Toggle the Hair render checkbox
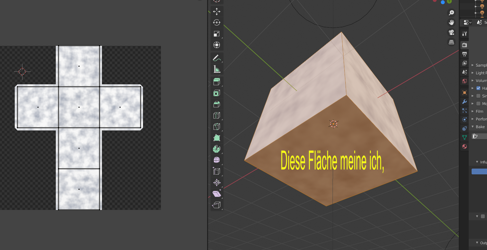Image resolution: width=487 pixels, height=250 pixels. 478,88
